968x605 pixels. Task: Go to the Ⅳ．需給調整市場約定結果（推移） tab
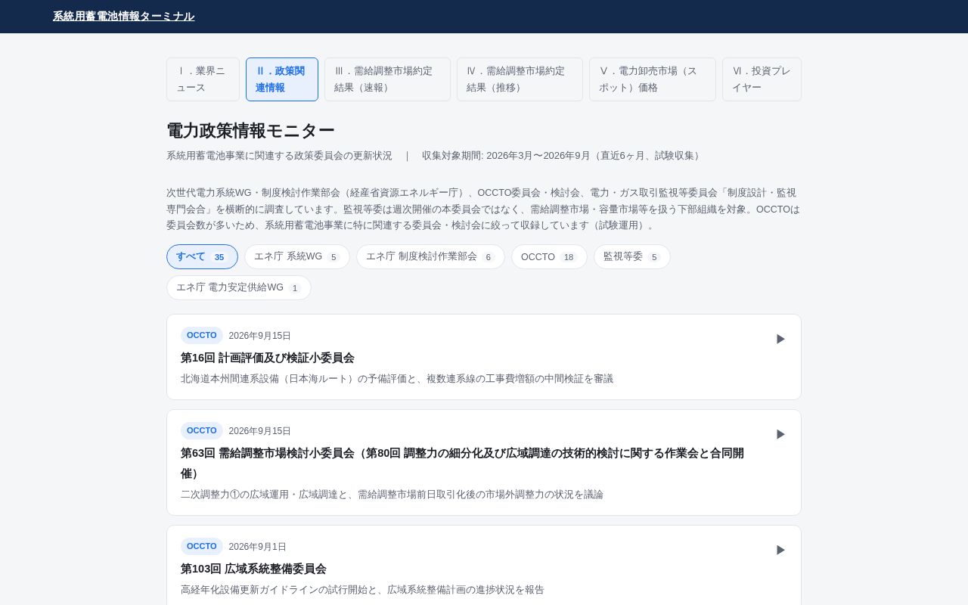point(520,79)
